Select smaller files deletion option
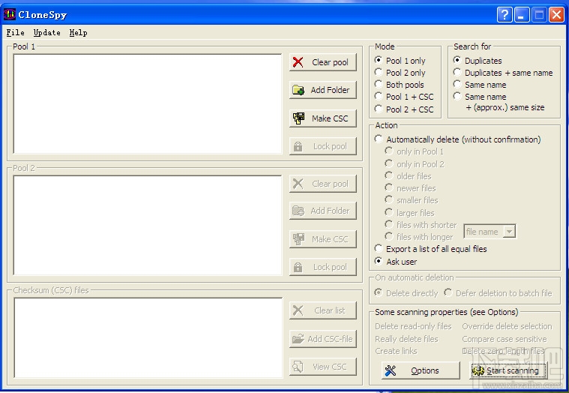Screen dimensions: 569x393 coord(412,200)
